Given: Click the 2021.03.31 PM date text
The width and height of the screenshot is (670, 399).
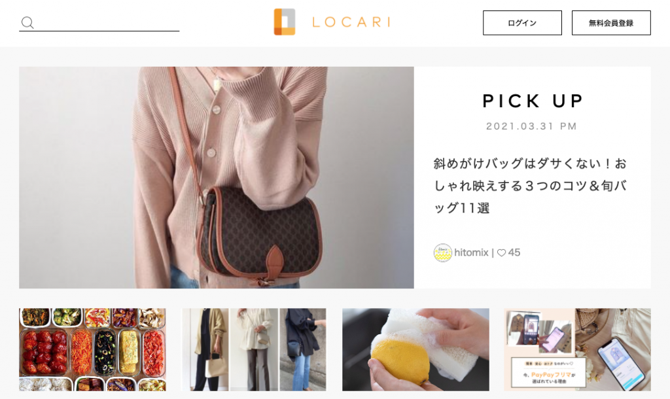Looking at the screenshot, I should tap(531, 126).
